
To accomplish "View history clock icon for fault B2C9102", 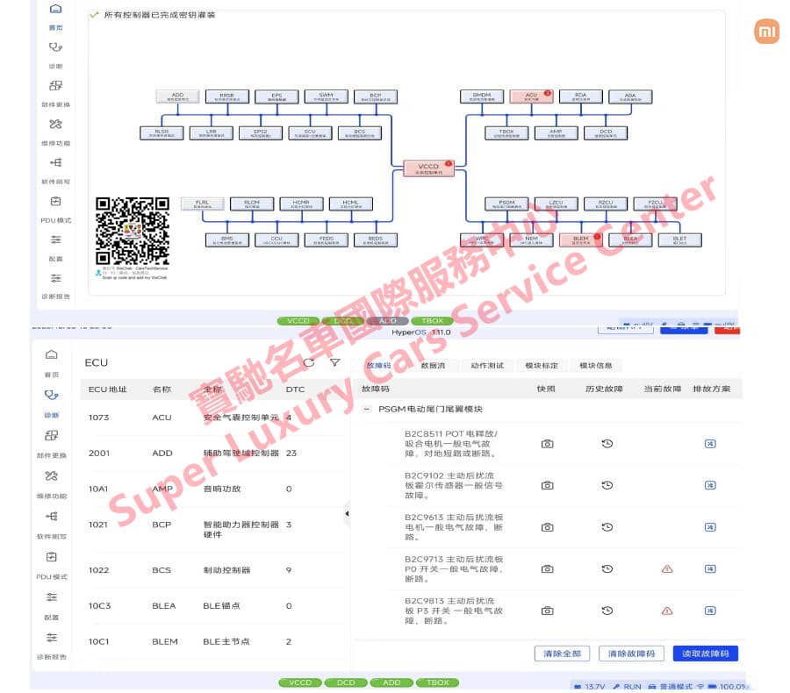I will 607,485.
